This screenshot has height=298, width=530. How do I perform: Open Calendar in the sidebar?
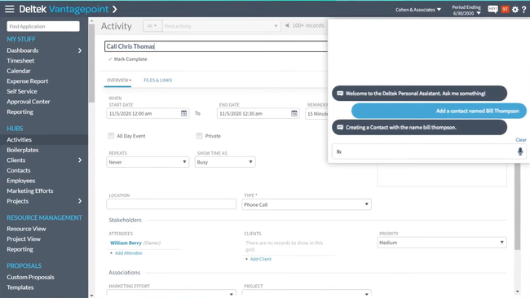pyautogui.click(x=19, y=71)
